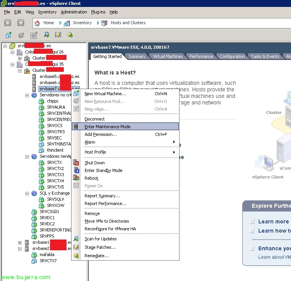Click the SRVCTX7 virtual machine icon

tap(34, 261)
